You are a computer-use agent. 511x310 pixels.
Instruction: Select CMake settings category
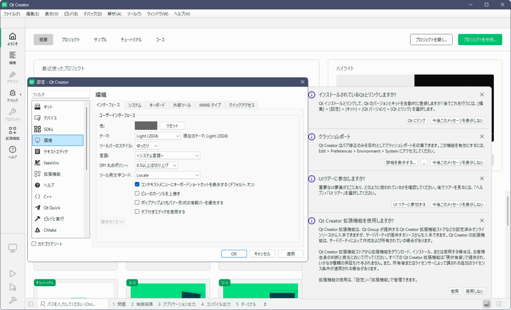pyautogui.click(x=57, y=230)
